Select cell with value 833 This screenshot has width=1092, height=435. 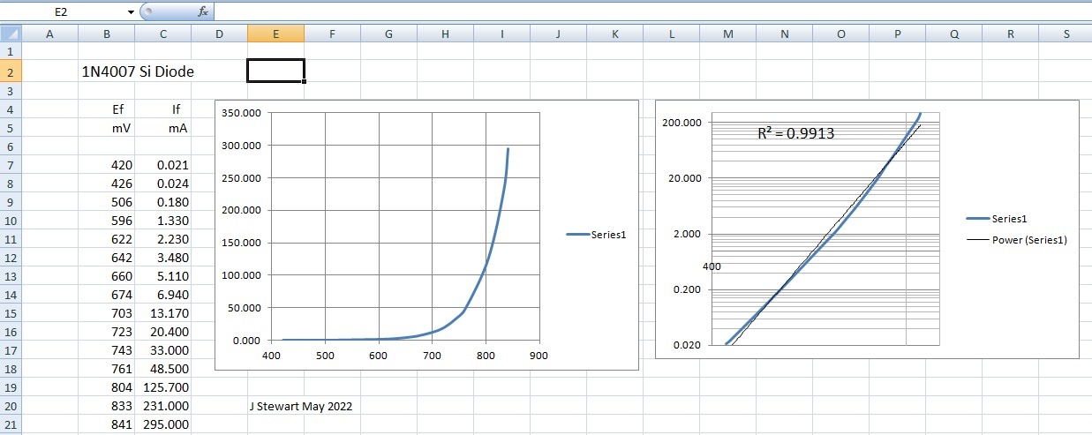pyautogui.click(x=106, y=406)
